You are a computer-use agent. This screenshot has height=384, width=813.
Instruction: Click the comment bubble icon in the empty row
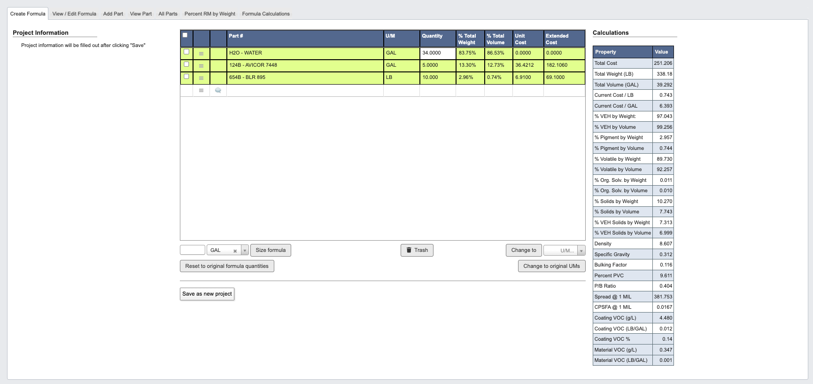pos(218,90)
